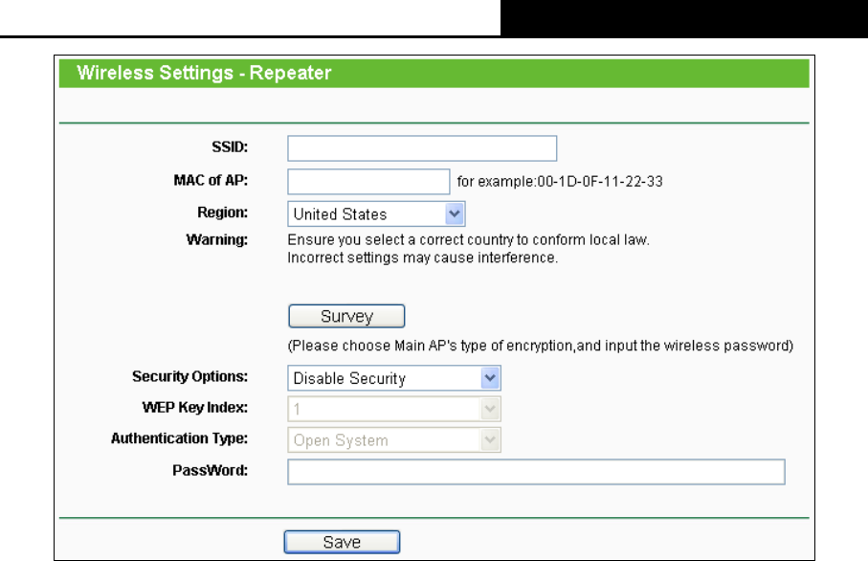Click the Survey button

pos(346,316)
